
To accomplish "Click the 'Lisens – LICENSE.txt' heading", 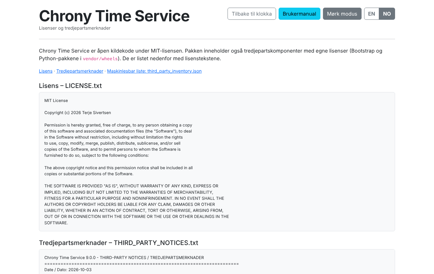I will click(x=70, y=86).
